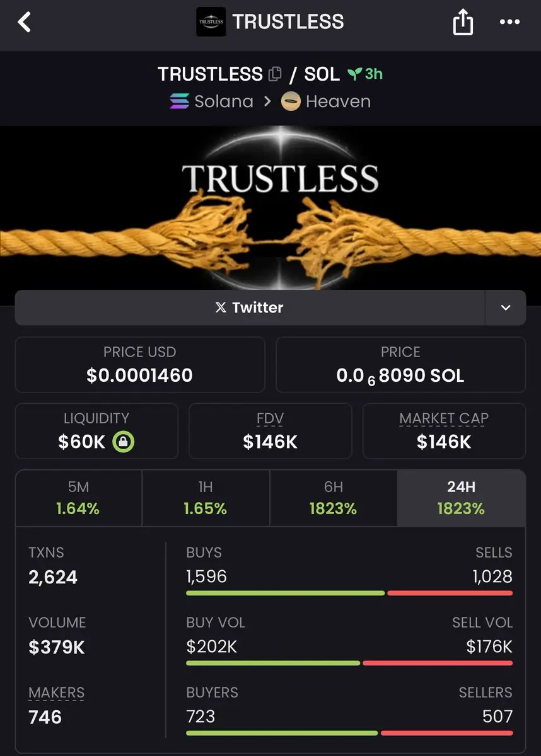Open the three-dot more options menu
The height and width of the screenshot is (756, 541).
509,22
